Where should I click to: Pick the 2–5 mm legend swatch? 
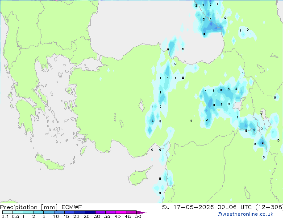coord(38,212)
